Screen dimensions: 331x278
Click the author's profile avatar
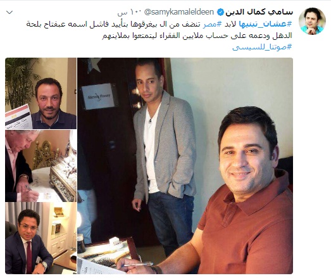312,21
